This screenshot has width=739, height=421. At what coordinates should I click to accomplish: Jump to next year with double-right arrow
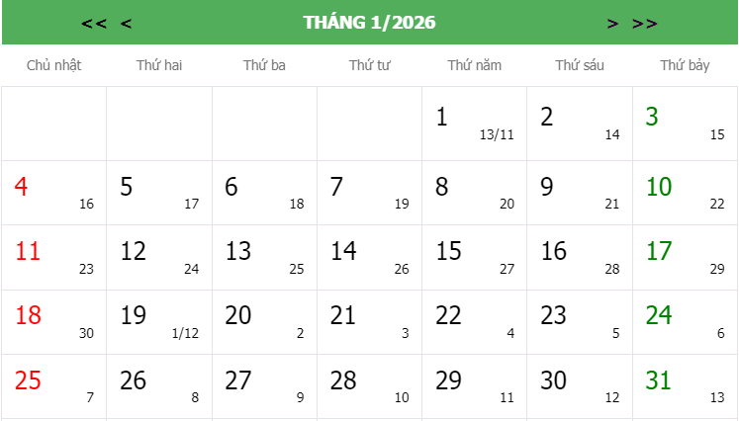pos(644,23)
